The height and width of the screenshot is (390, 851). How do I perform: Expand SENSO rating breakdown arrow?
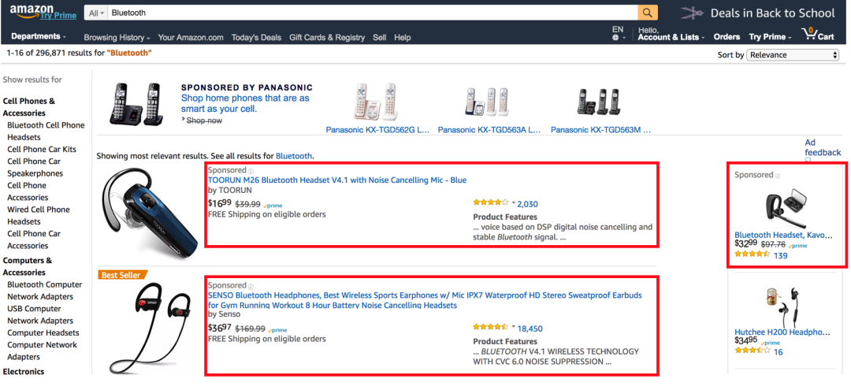tap(513, 326)
